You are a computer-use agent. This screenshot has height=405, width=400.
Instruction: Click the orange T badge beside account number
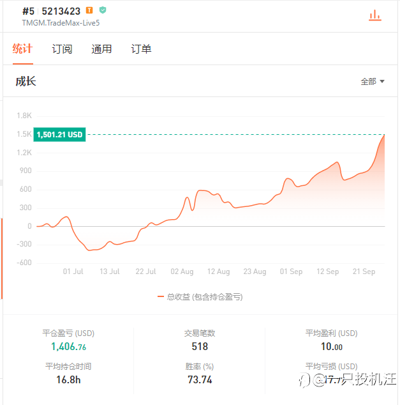point(89,11)
